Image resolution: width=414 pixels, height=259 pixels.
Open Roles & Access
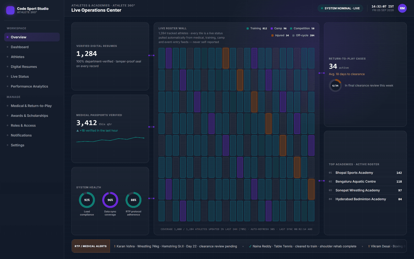coord(32,126)
